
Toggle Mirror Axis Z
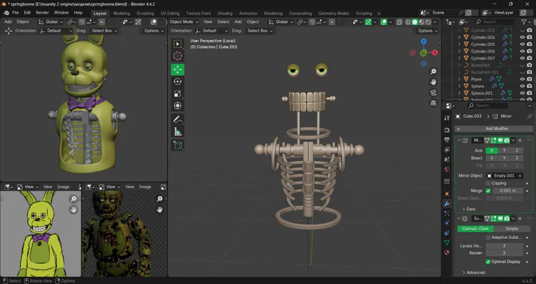[x=517, y=150]
